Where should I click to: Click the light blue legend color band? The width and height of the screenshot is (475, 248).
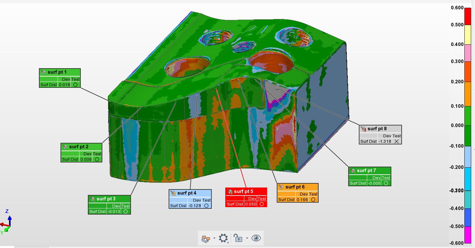(468, 157)
